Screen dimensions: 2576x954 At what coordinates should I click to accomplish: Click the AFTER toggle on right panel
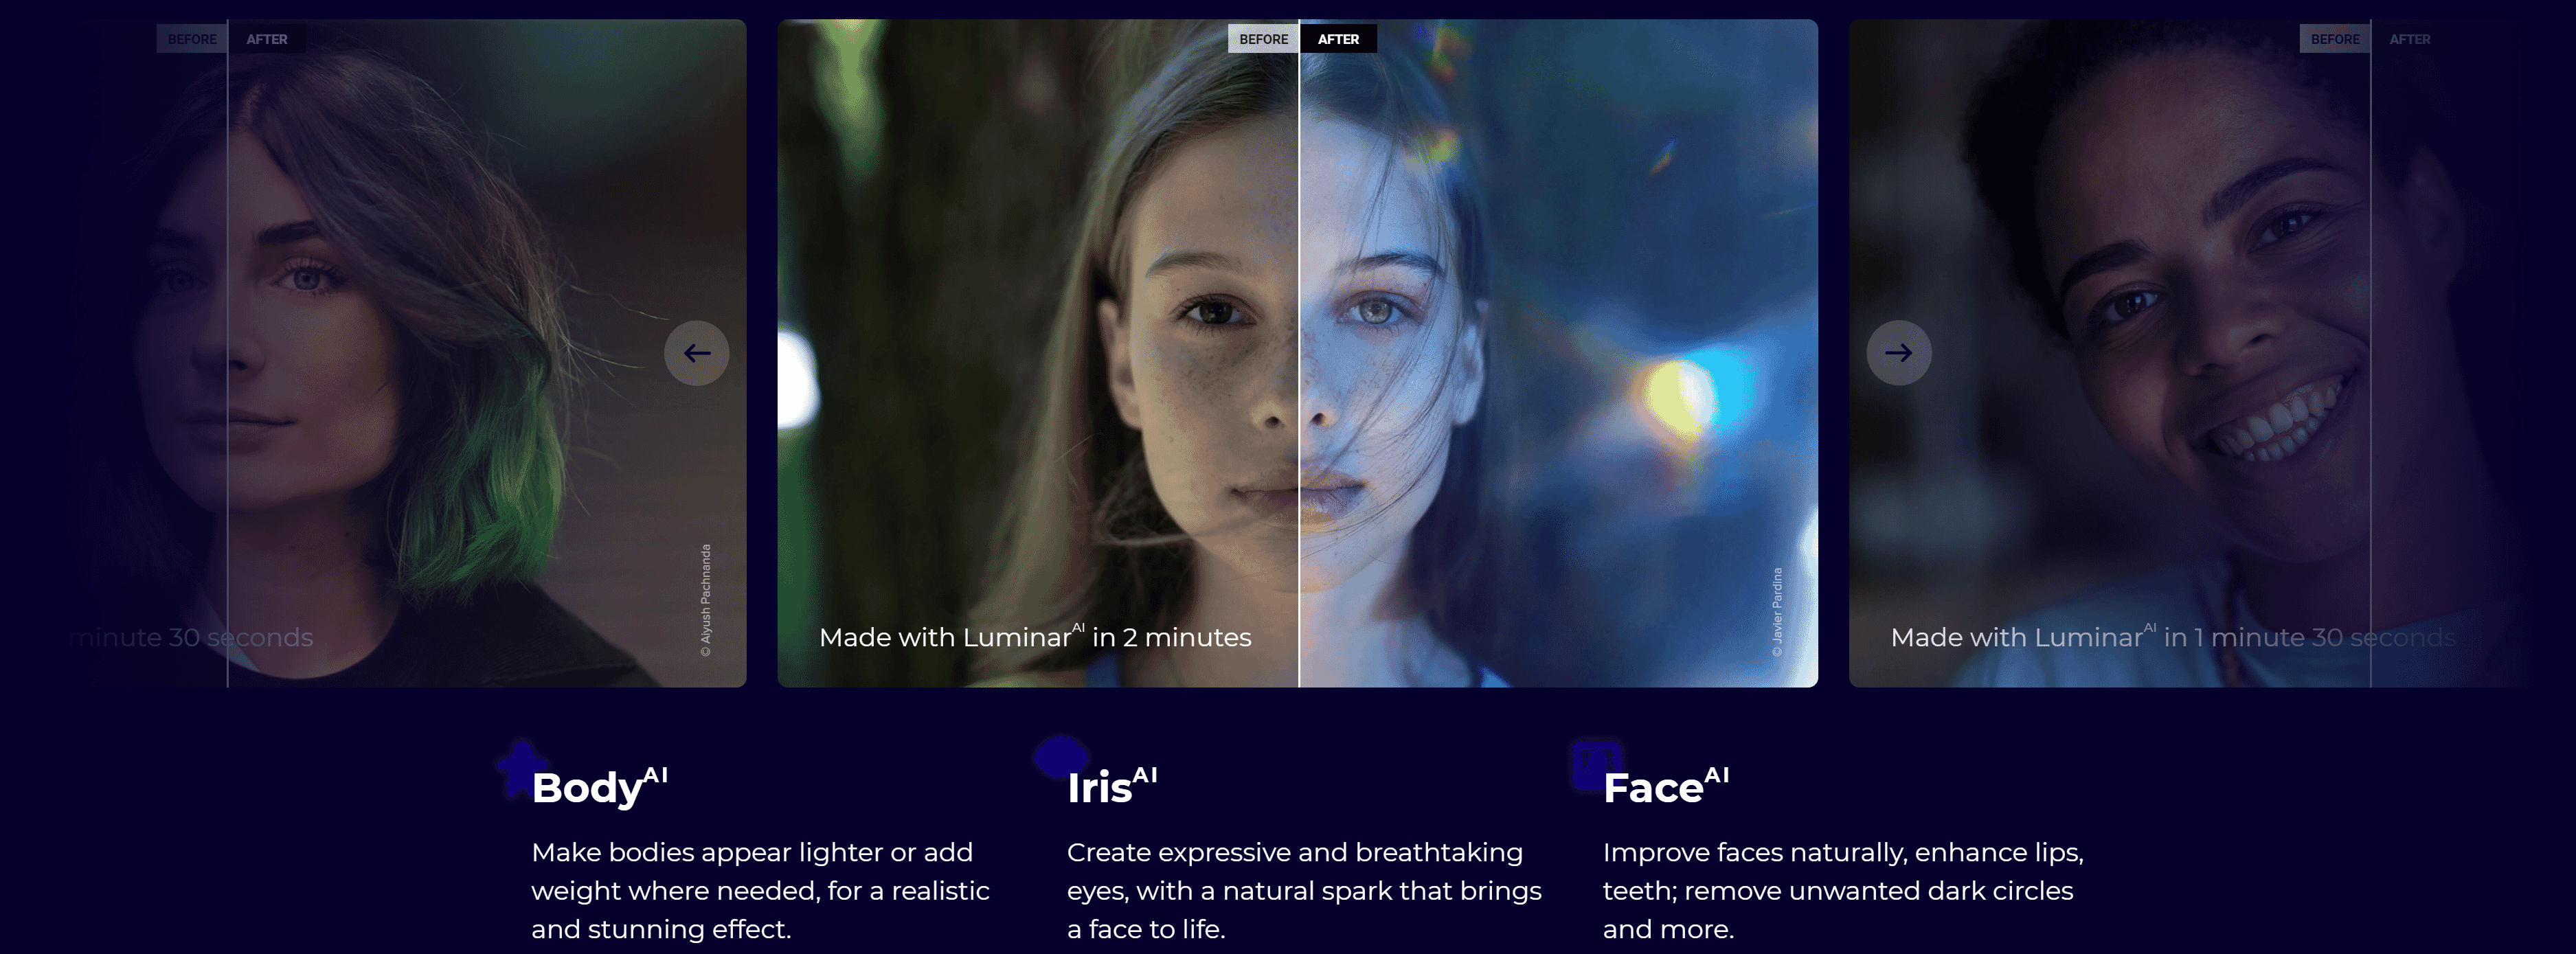tap(2407, 38)
